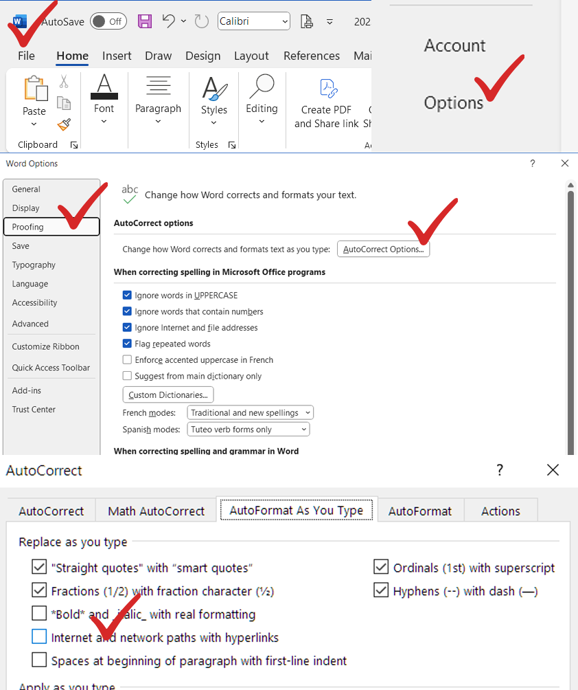Uncheck Ignore words that contain numbers
578x690 pixels.
(x=127, y=311)
